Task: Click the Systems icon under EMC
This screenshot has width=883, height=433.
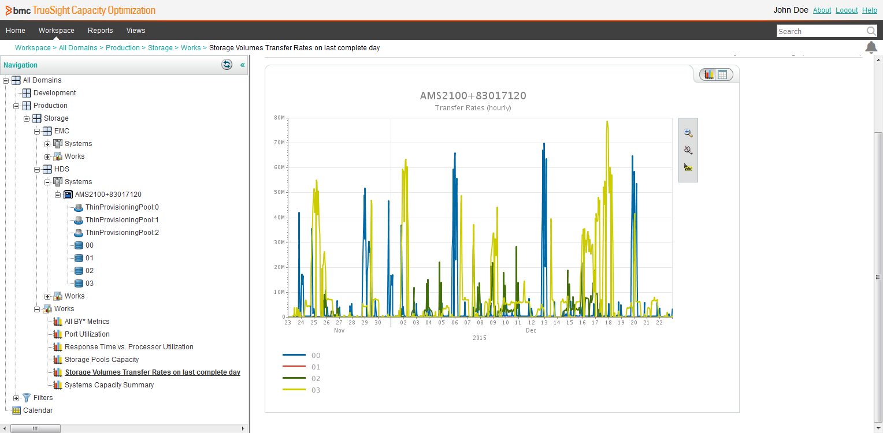Action: [x=58, y=144]
